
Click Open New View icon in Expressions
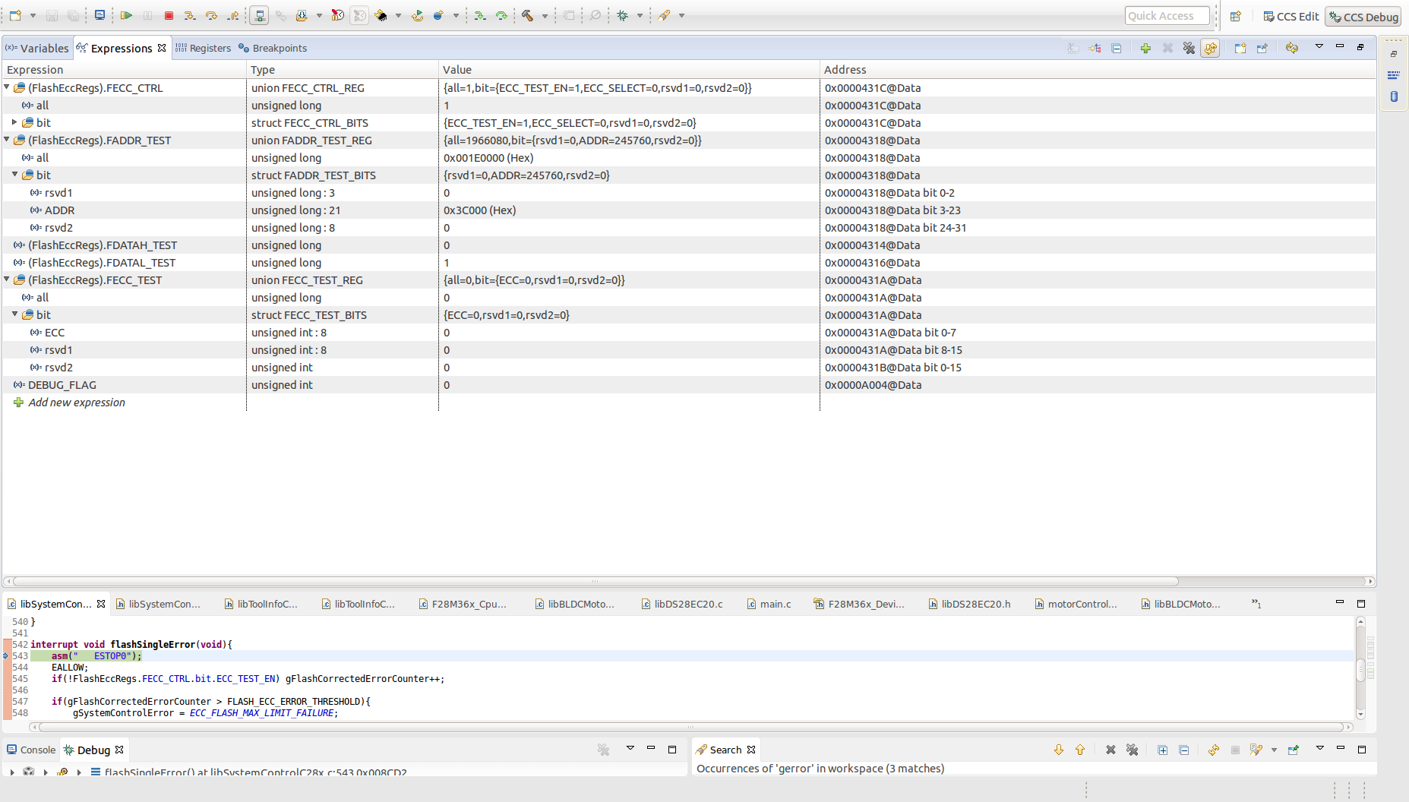pos(1240,48)
